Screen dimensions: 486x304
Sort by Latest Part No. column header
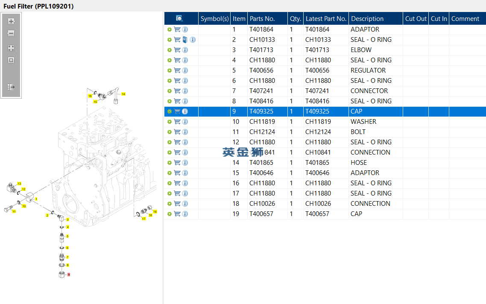click(326, 19)
